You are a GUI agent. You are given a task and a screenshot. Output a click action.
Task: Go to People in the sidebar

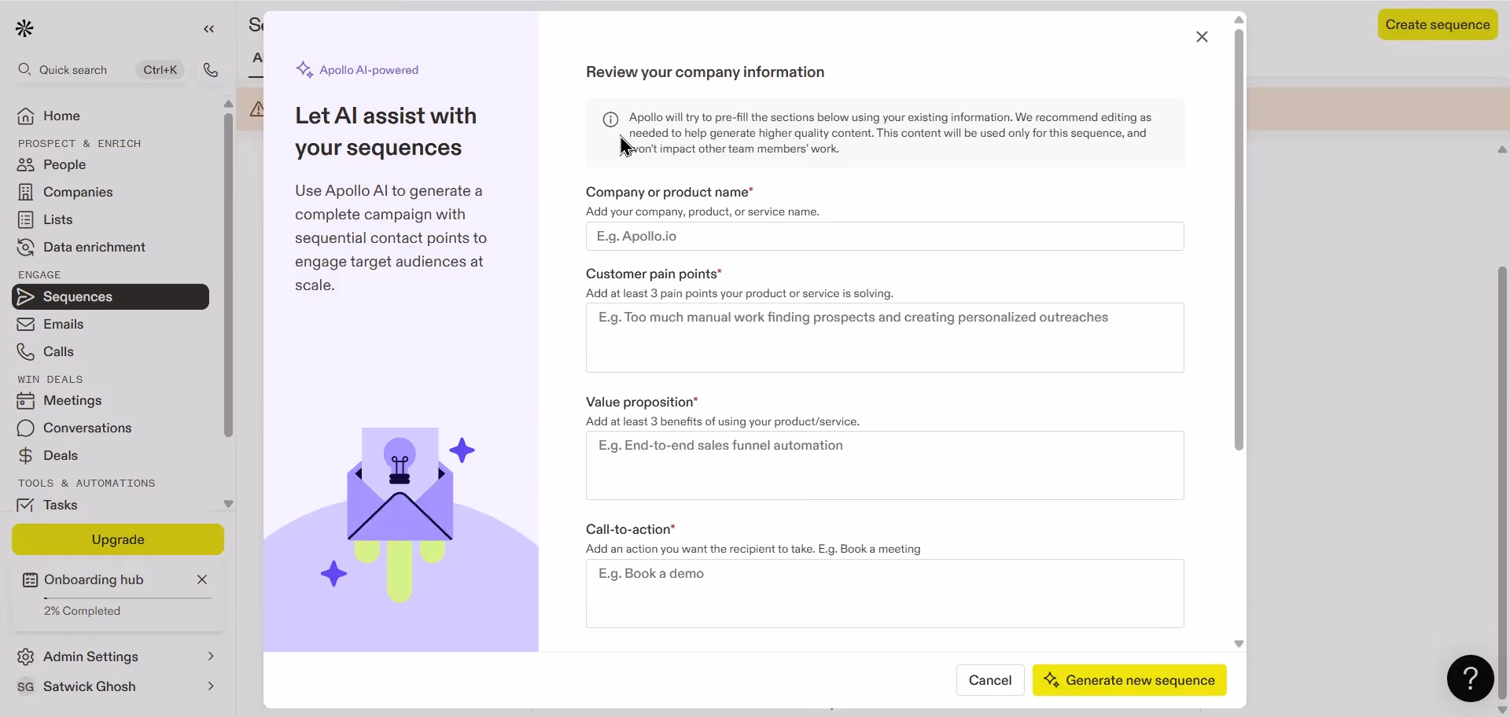(x=110, y=165)
